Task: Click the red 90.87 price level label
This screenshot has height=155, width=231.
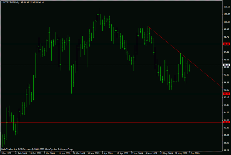Action: pos(227,122)
